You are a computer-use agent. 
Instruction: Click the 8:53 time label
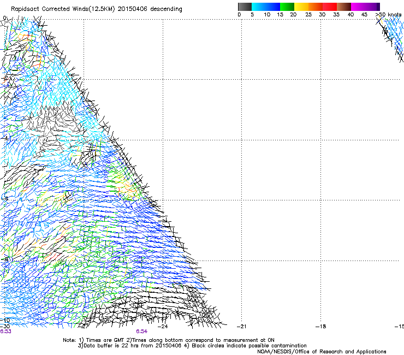5,332
